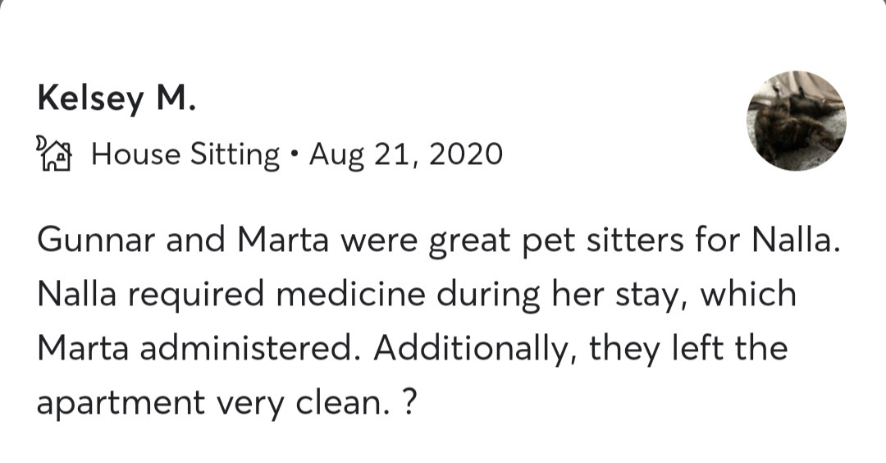The image size is (886, 463).
Task: Click the review date Aug 21, 2020
Action: coord(405,154)
